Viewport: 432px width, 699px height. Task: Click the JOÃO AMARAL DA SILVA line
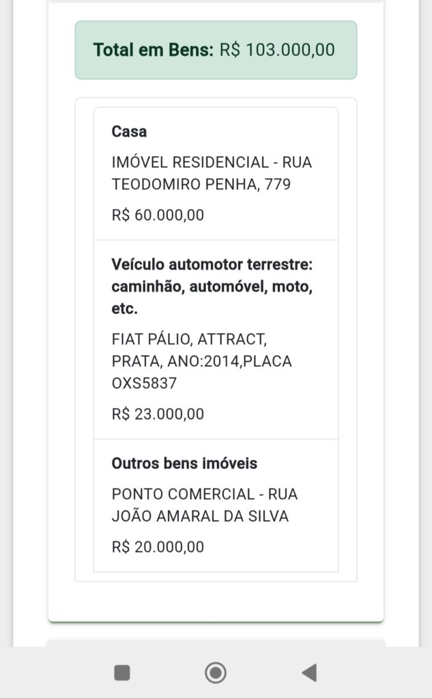click(200, 516)
